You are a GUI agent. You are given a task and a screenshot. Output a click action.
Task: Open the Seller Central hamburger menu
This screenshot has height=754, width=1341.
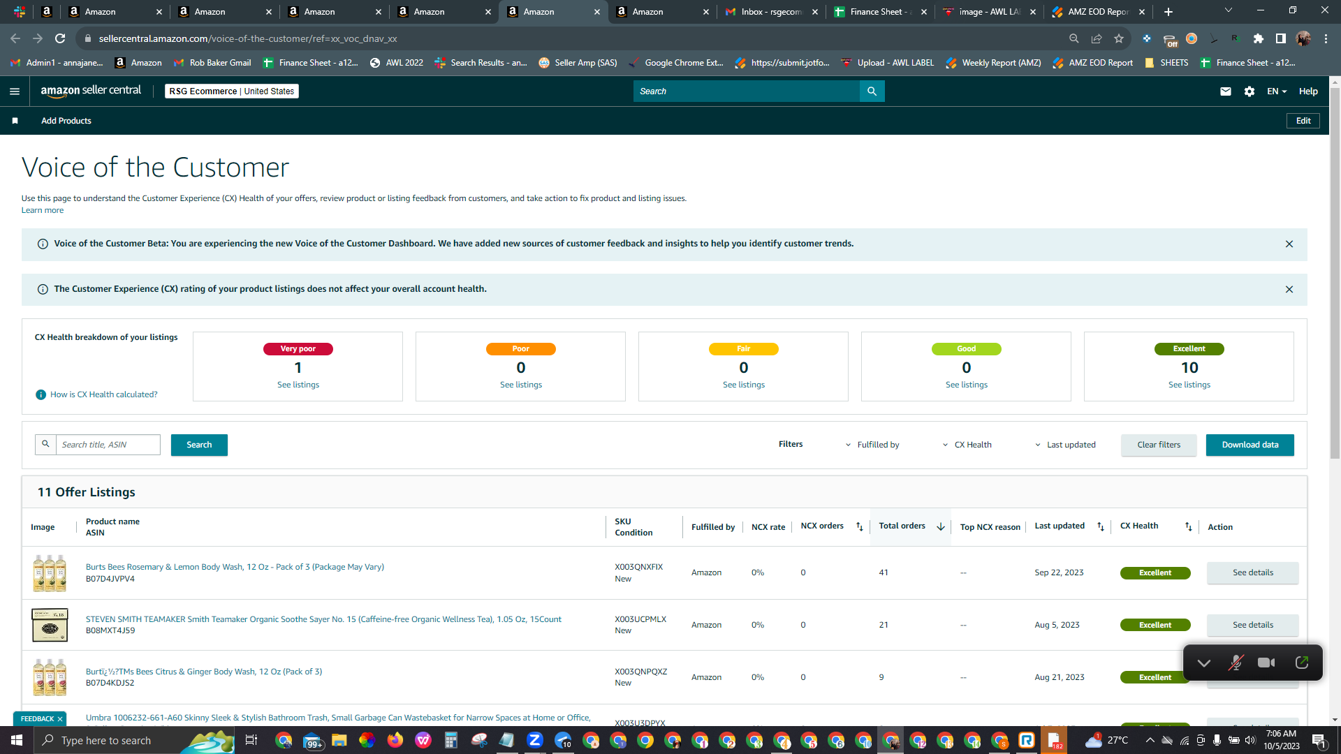pyautogui.click(x=15, y=91)
